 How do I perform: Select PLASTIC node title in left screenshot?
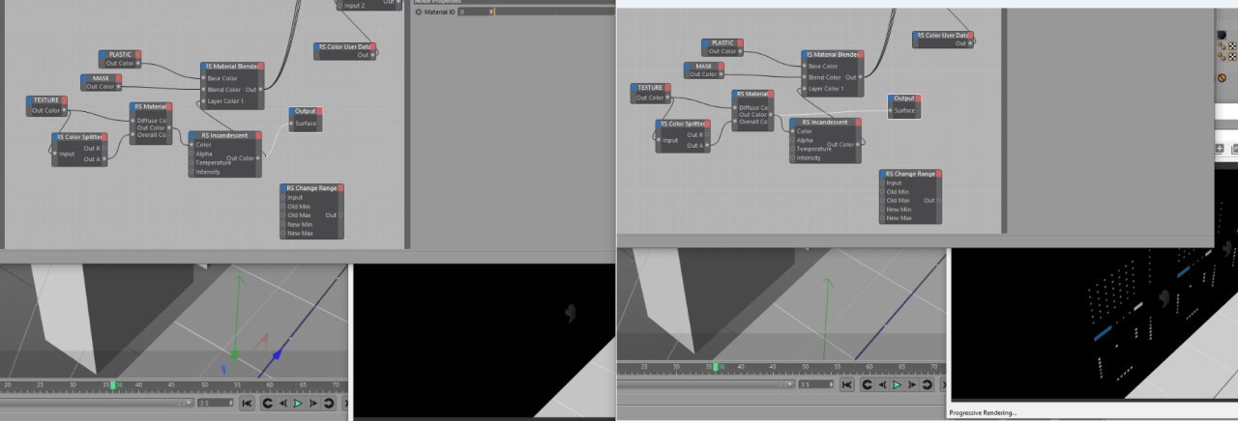120,54
